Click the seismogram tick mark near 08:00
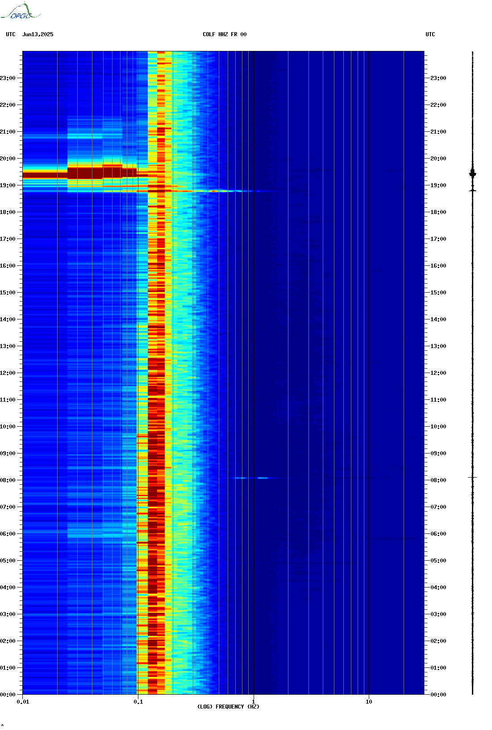 click(x=473, y=478)
